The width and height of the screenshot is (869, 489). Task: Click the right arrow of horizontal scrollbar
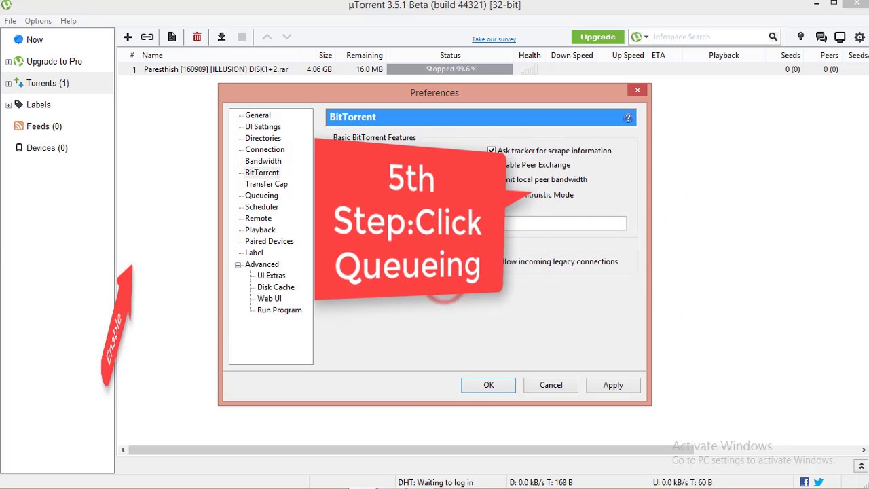(864, 450)
